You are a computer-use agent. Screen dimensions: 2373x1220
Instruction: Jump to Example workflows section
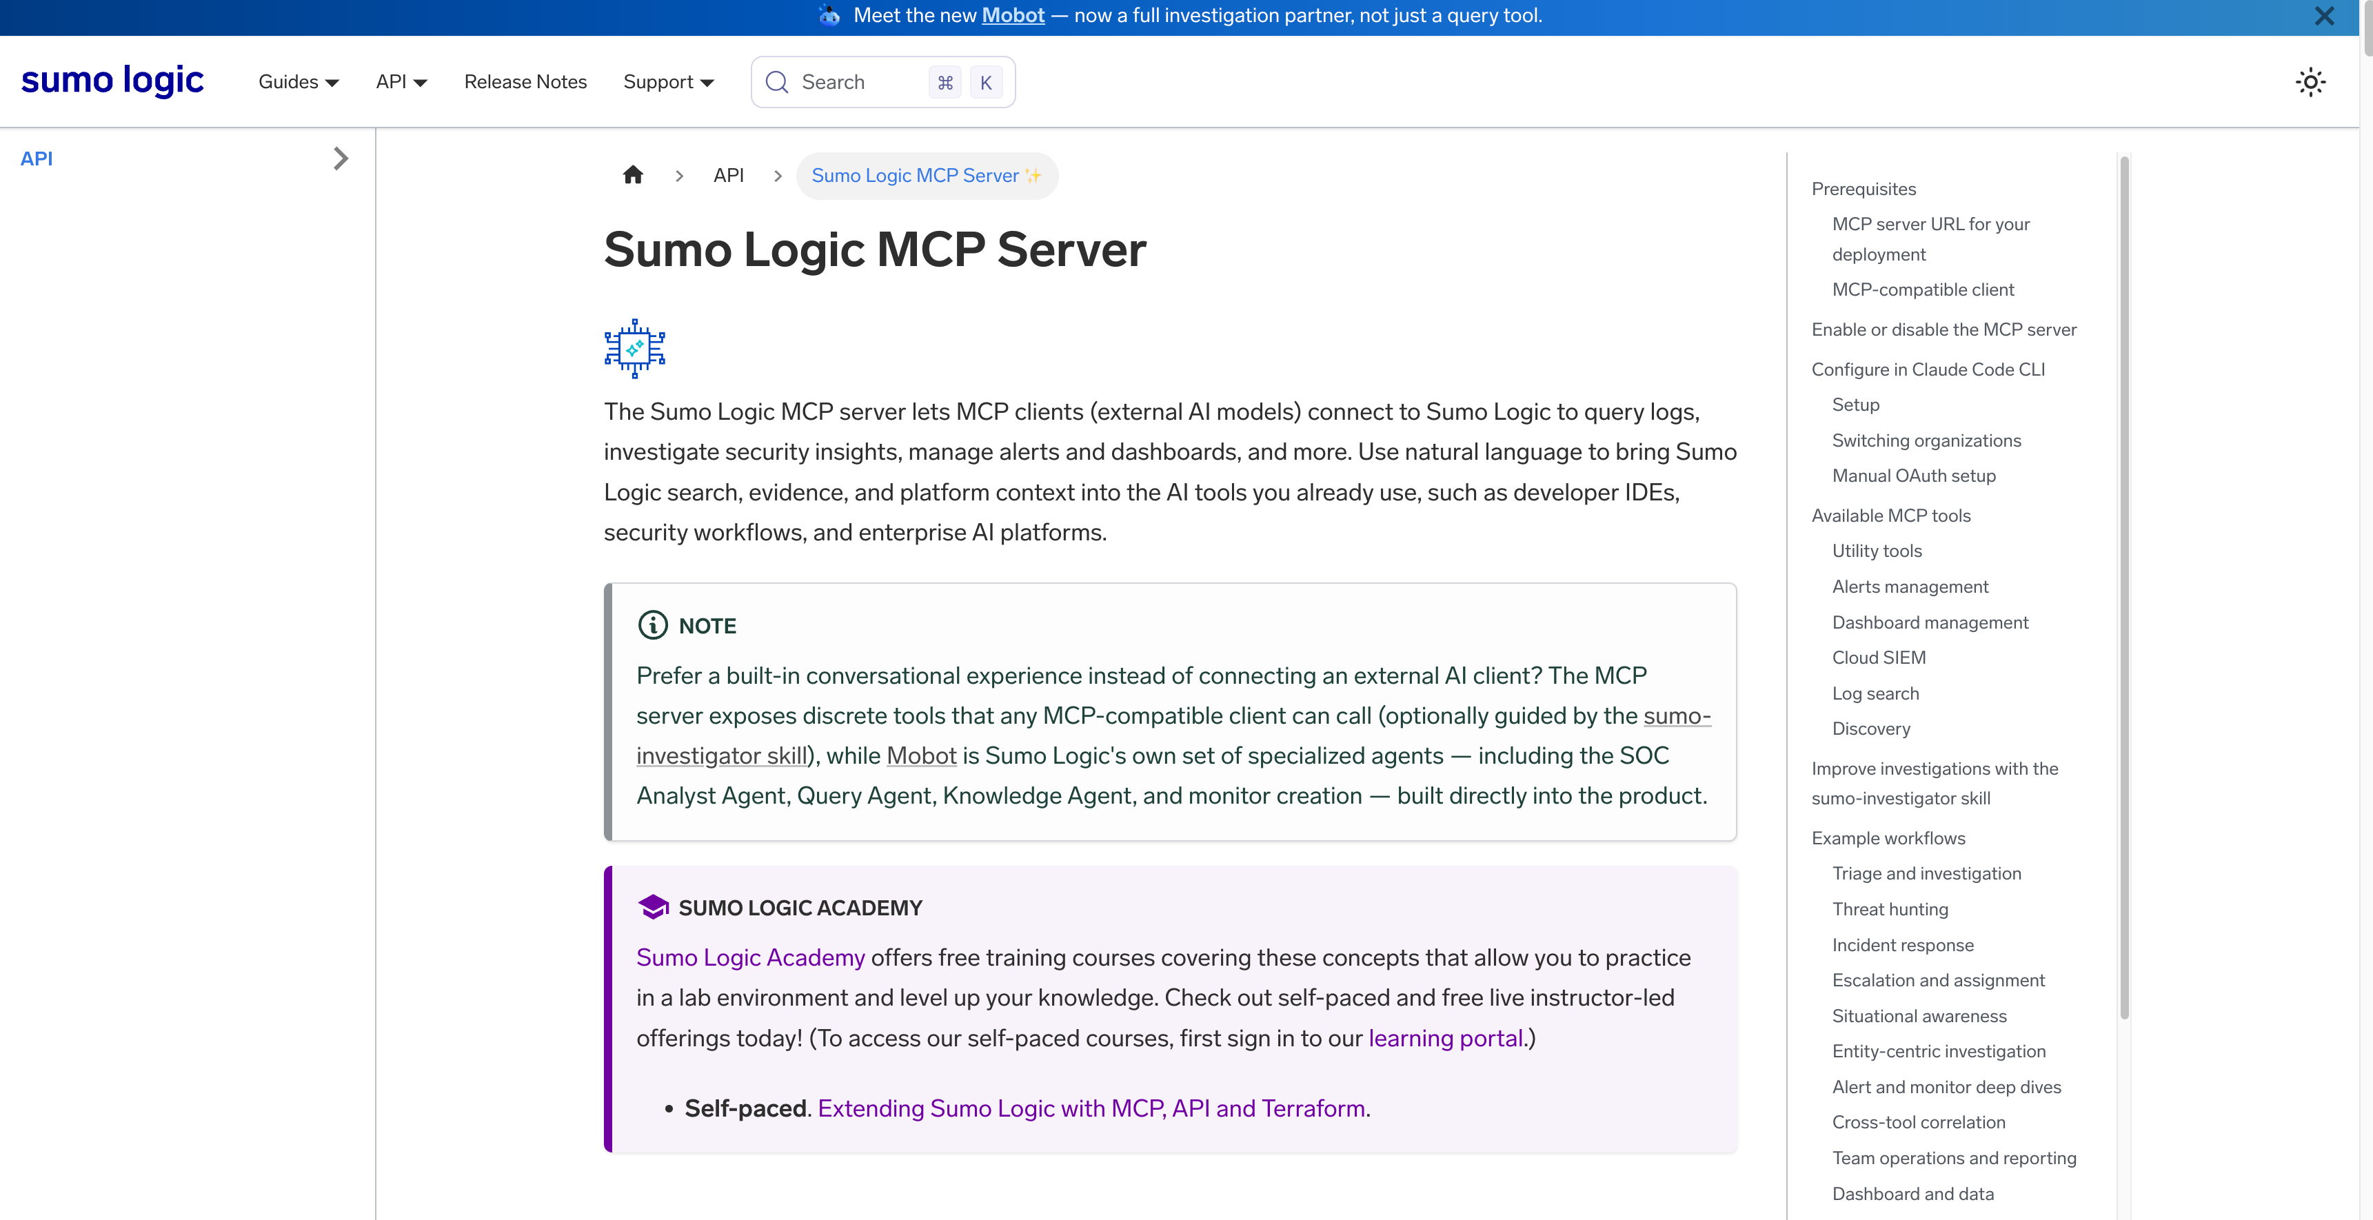pyautogui.click(x=1888, y=838)
